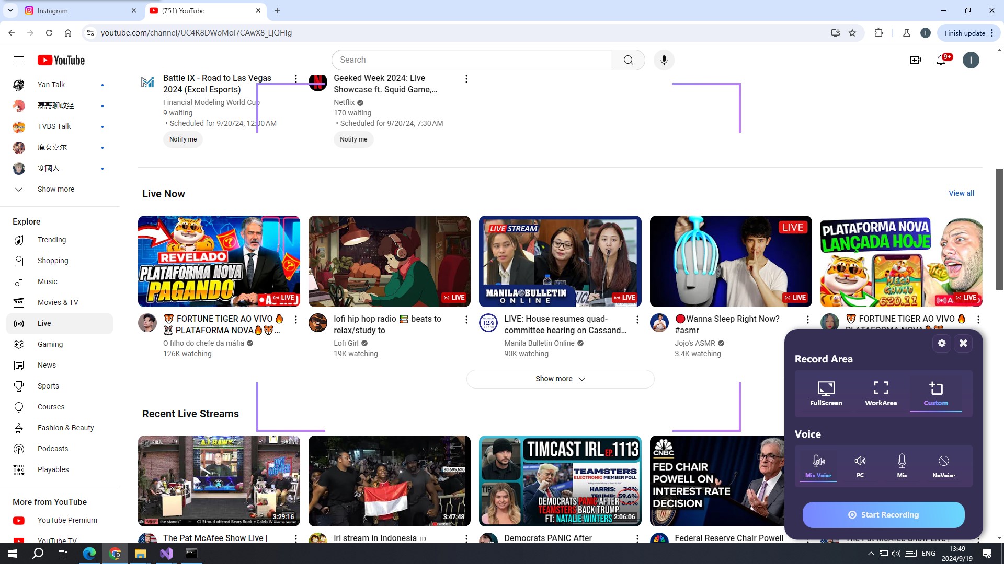This screenshot has height=564, width=1004.
Task: Click View all link for Live Now
Action: click(961, 193)
